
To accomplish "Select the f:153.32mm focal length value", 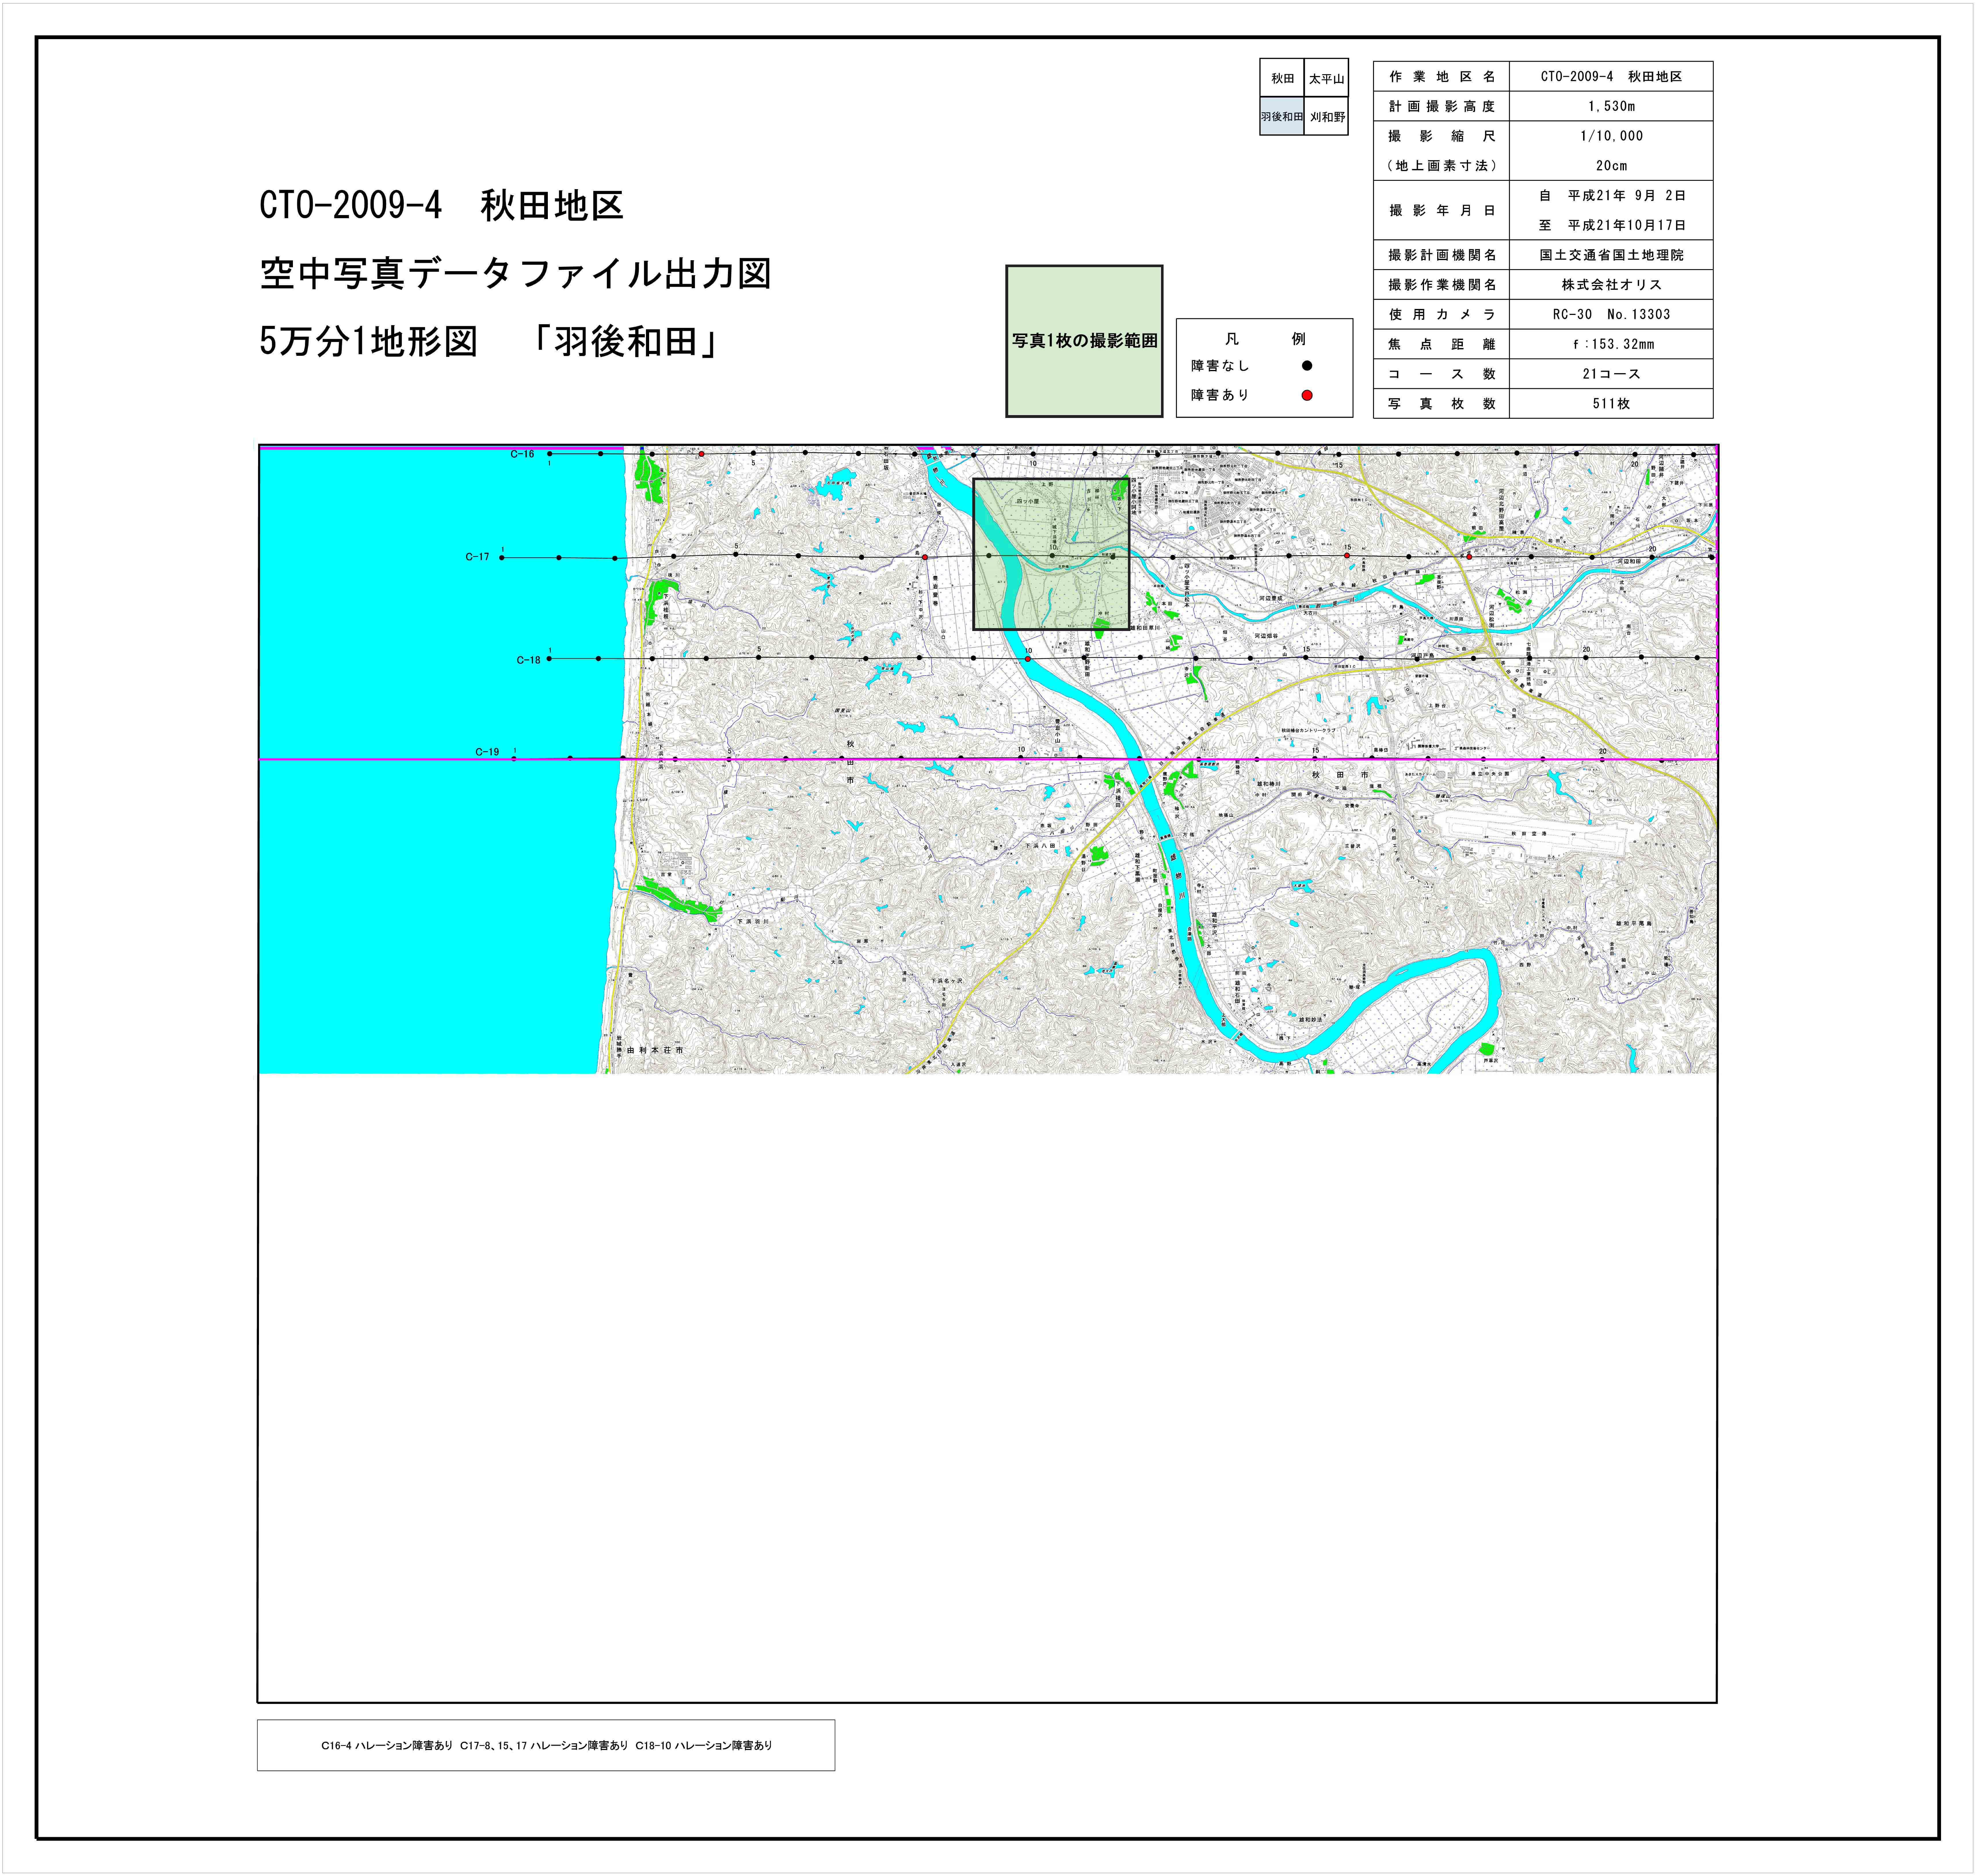I will (1611, 344).
